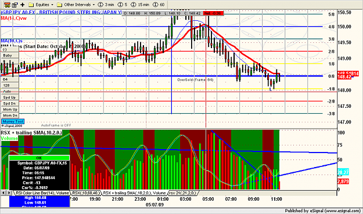Click the linked-windows icon in the toolbar

[7, 5]
